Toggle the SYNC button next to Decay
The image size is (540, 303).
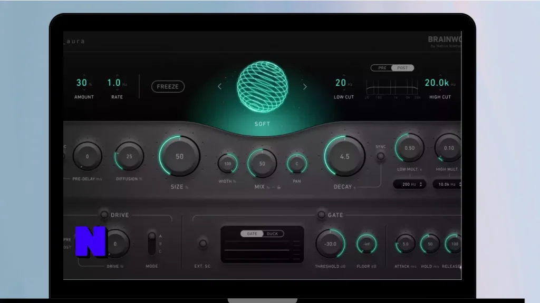[x=381, y=156]
